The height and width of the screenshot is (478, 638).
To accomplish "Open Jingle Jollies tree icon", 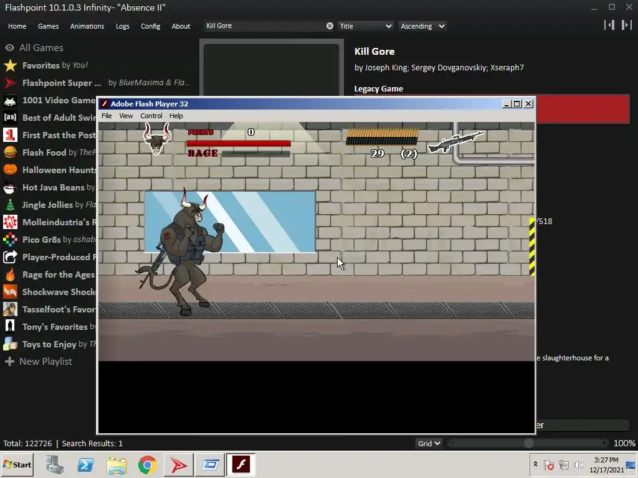I will pos(10,205).
